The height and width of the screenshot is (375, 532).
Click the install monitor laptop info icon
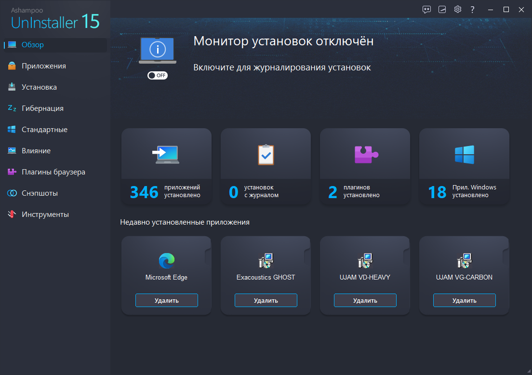[158, 50]
